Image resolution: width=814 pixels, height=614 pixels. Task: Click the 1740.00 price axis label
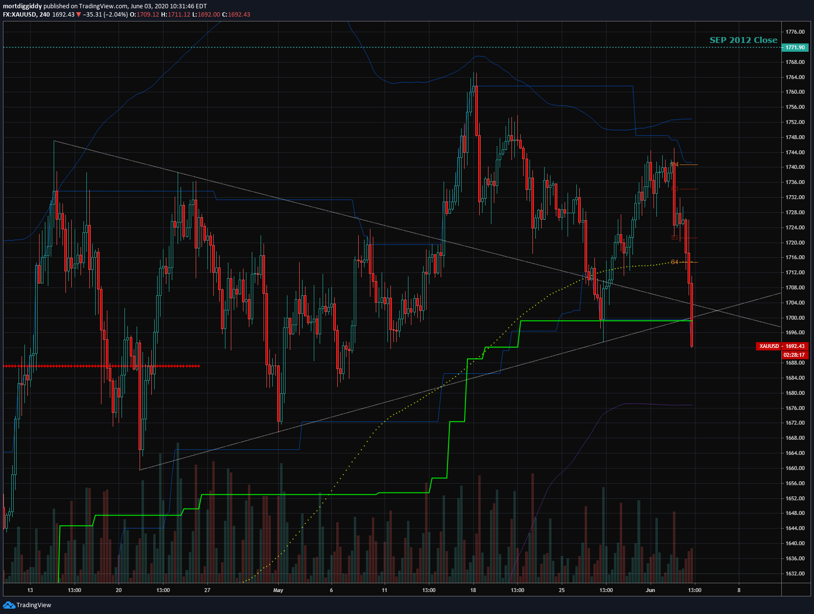(x=795, y=167)
